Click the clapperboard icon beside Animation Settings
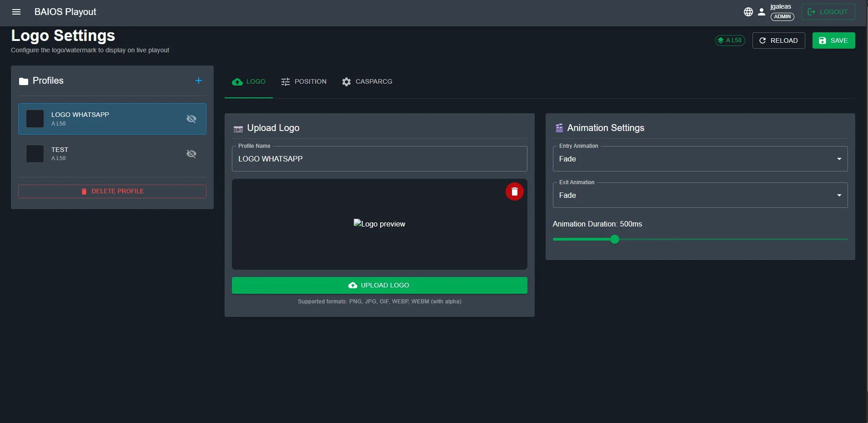868x423 pixels. [559, 128]
